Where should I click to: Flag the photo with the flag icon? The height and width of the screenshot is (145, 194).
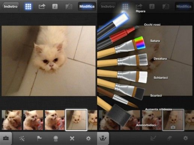(39, 138)
